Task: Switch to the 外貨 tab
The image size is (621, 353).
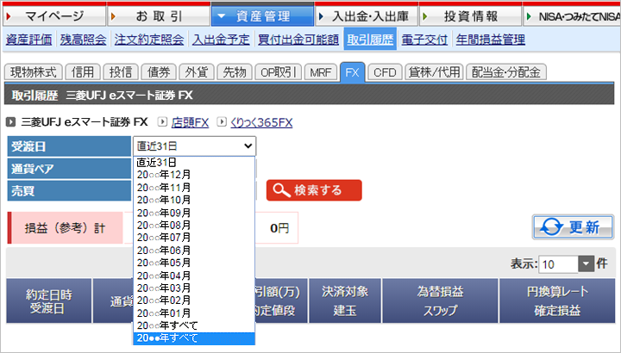Action: 197,72
